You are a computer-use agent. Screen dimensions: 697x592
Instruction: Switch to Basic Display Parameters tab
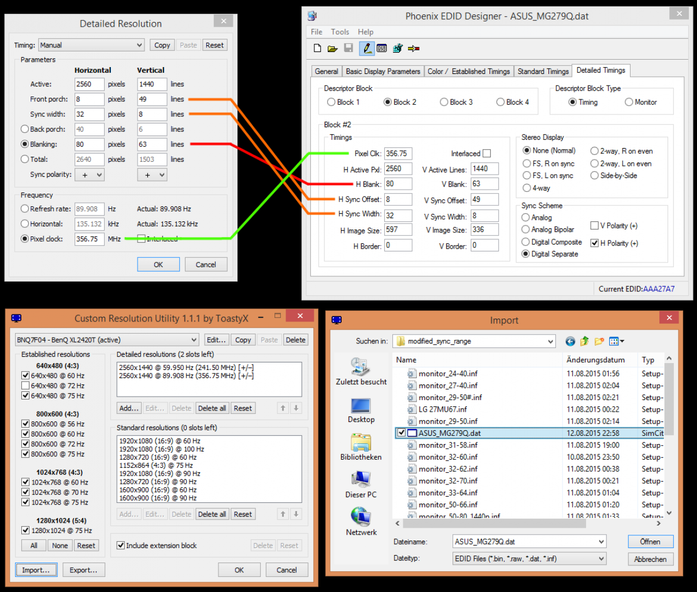click(x=383, y=72)
